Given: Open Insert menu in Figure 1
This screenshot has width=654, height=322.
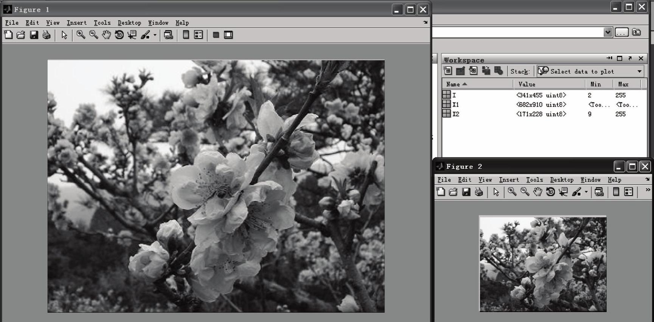Looking at the screenshot, I should (x=76, y=23).
